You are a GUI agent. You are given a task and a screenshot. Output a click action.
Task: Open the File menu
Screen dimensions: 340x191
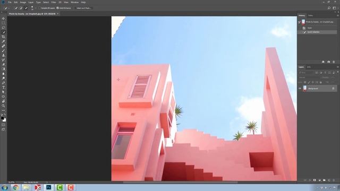[x=10, y=2]
